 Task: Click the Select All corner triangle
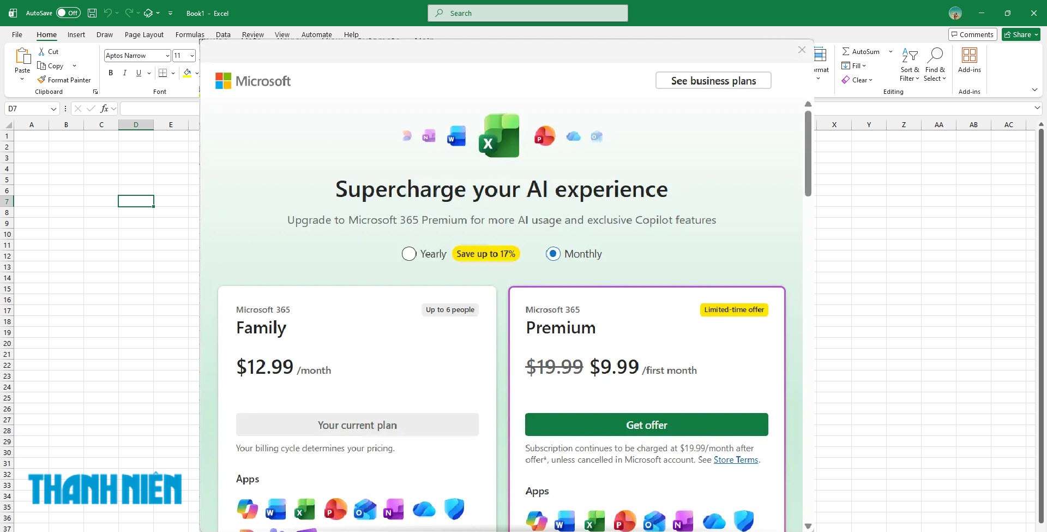pyautogui.click(x=8, y=125)
